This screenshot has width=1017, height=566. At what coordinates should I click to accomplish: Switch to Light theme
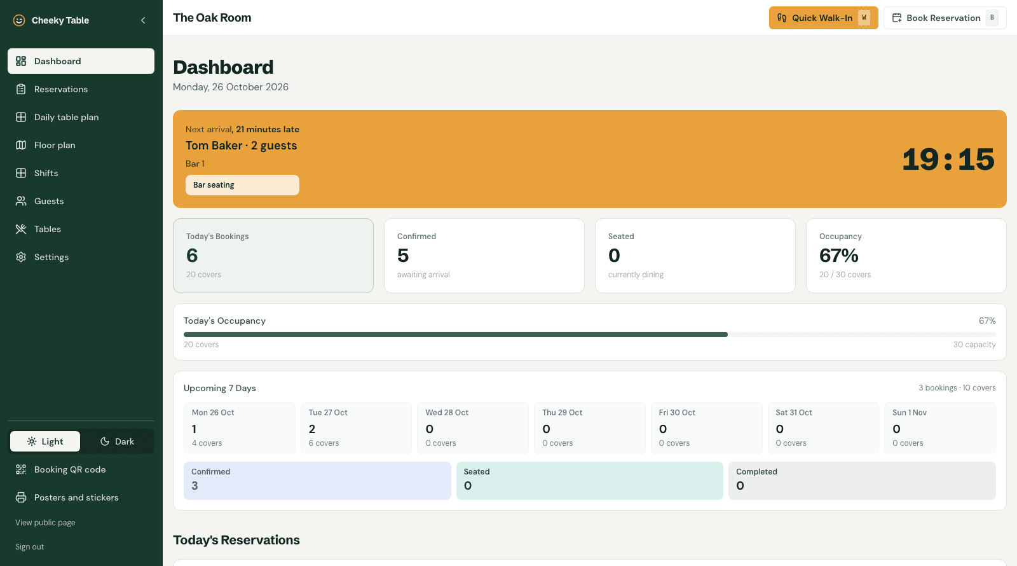coord(45,441)
